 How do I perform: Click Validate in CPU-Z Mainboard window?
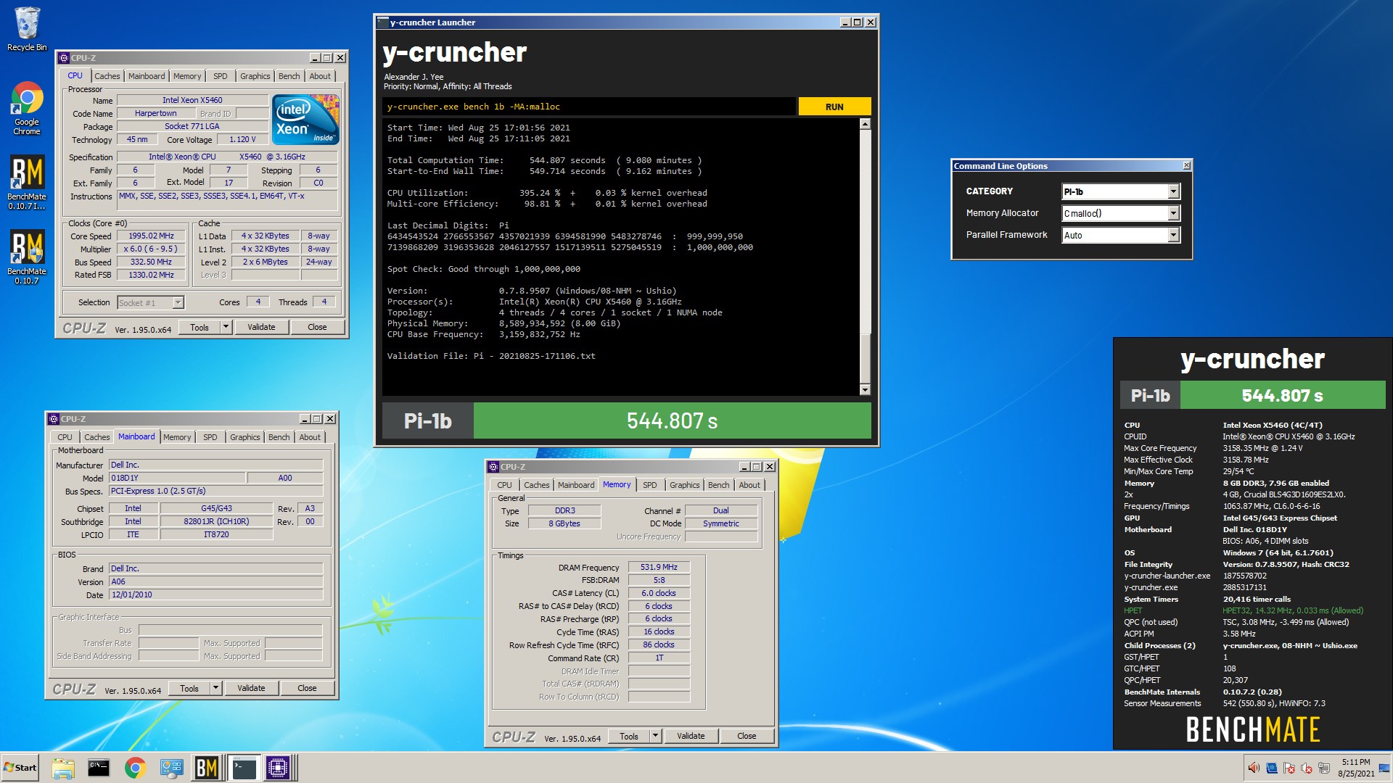251,689
